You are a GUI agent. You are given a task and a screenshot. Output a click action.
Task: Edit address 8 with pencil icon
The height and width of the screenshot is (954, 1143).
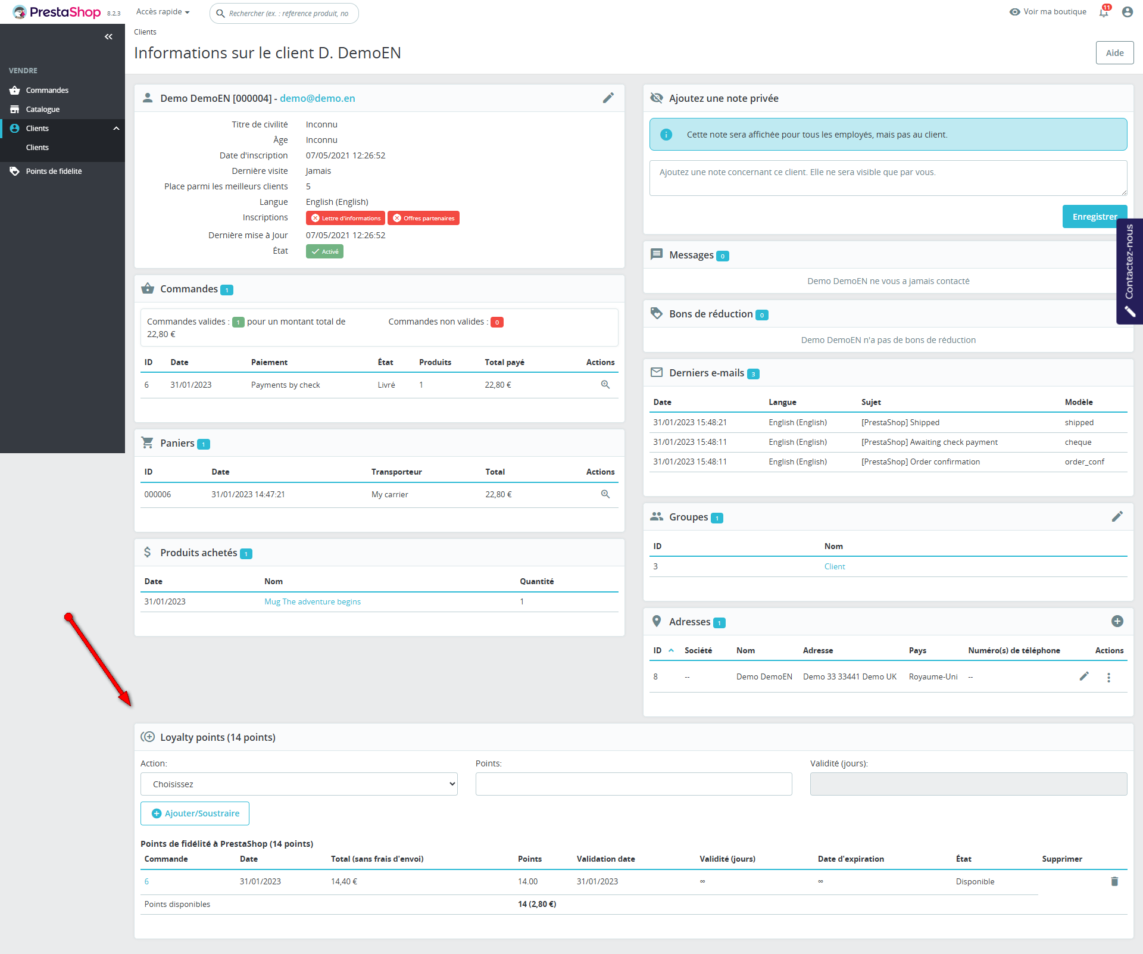click(1084, 676)
